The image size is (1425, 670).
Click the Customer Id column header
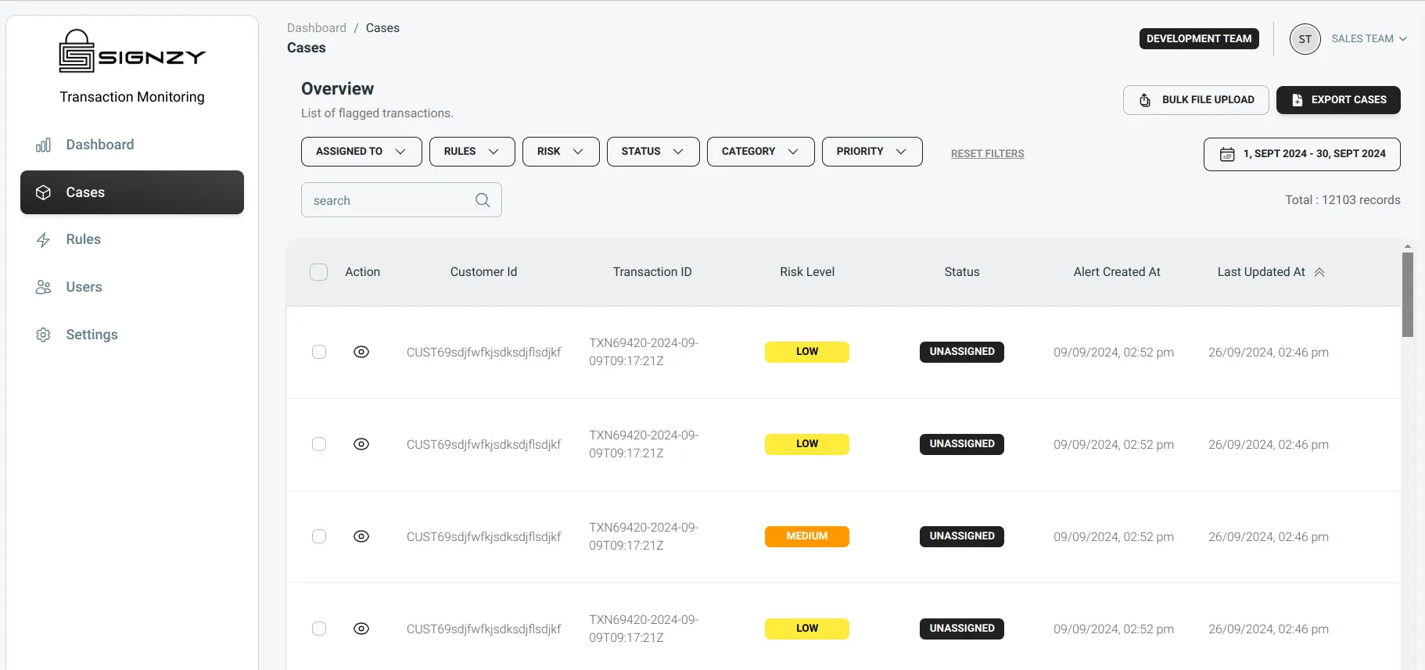coord(483,272)
